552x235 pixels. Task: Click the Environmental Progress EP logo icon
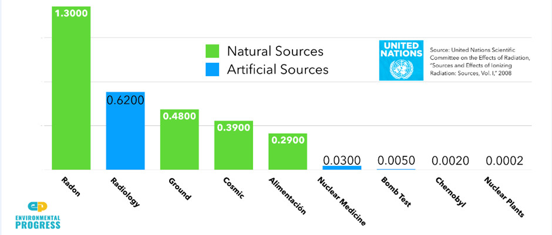point(36,207)
